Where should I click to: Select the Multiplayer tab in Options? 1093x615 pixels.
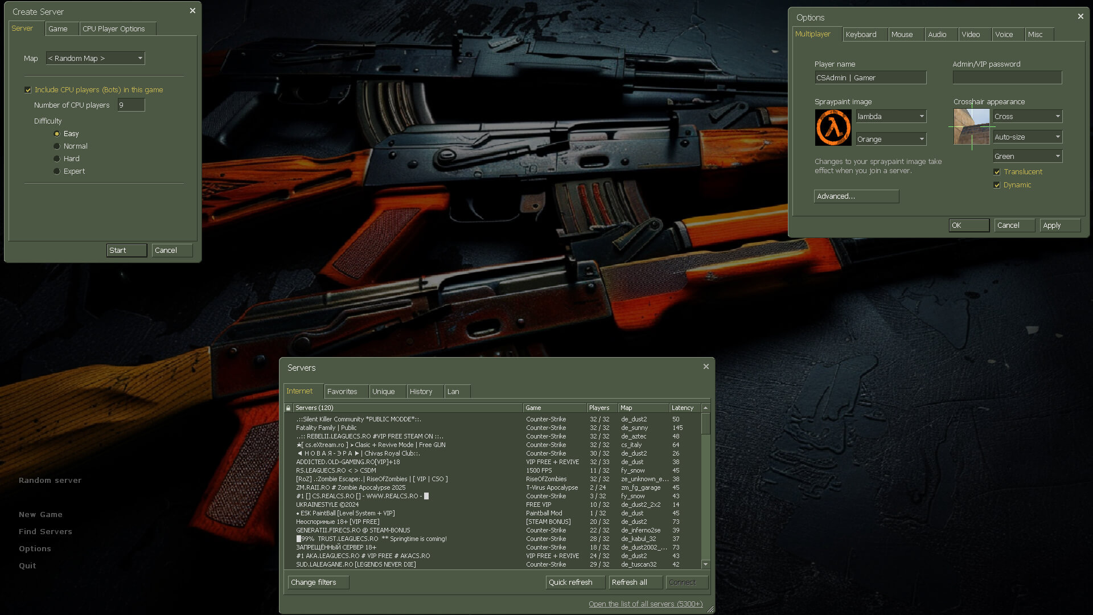tap(817, 34)
